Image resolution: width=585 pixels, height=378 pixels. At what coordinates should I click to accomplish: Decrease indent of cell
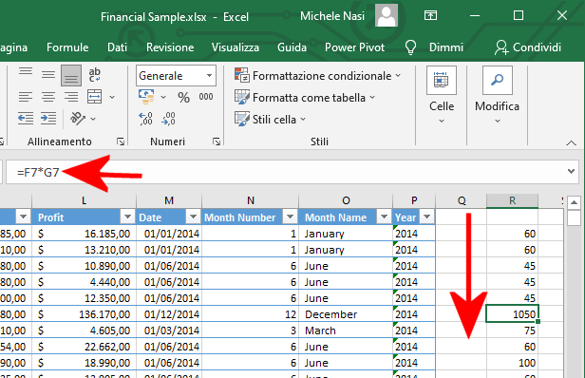click(26, 119)
